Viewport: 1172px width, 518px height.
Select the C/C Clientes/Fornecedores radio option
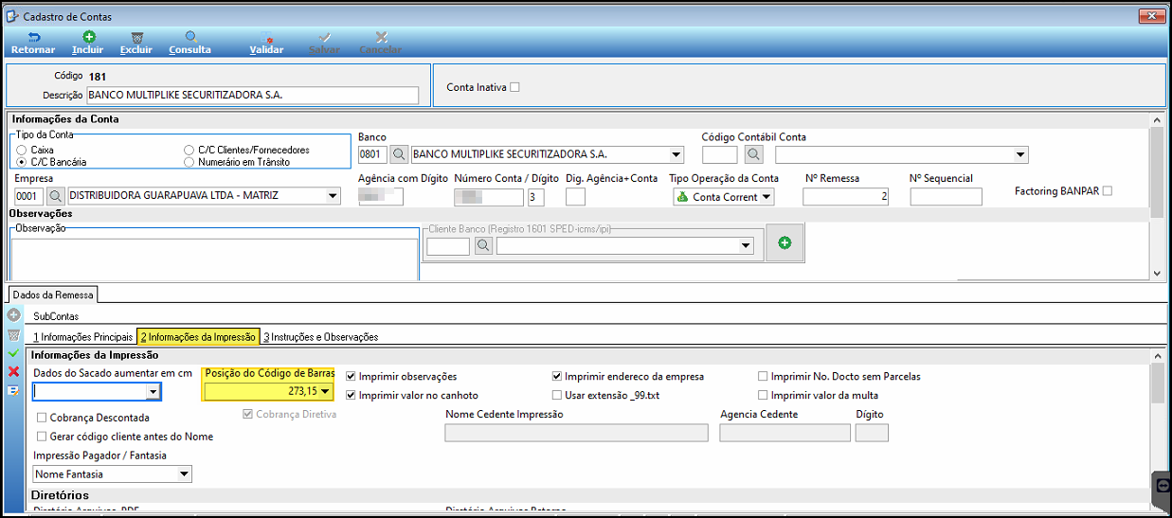coord(189,150)
